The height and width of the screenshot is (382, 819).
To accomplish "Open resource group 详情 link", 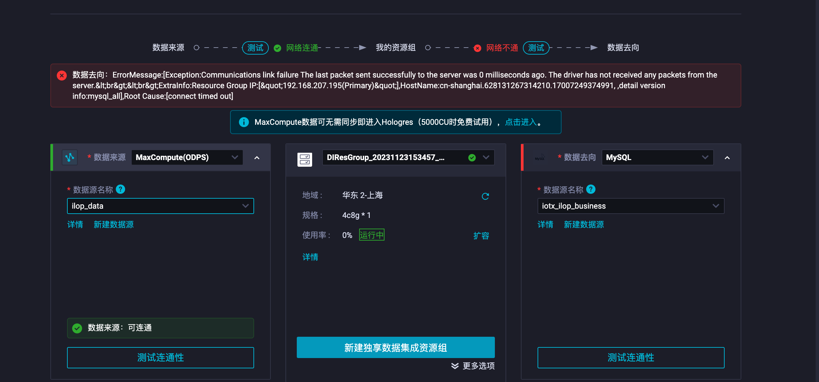I will coord(310,257).
